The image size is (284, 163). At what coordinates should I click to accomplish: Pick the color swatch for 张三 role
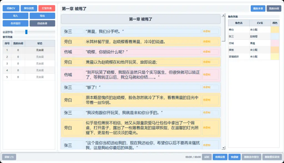275,36
